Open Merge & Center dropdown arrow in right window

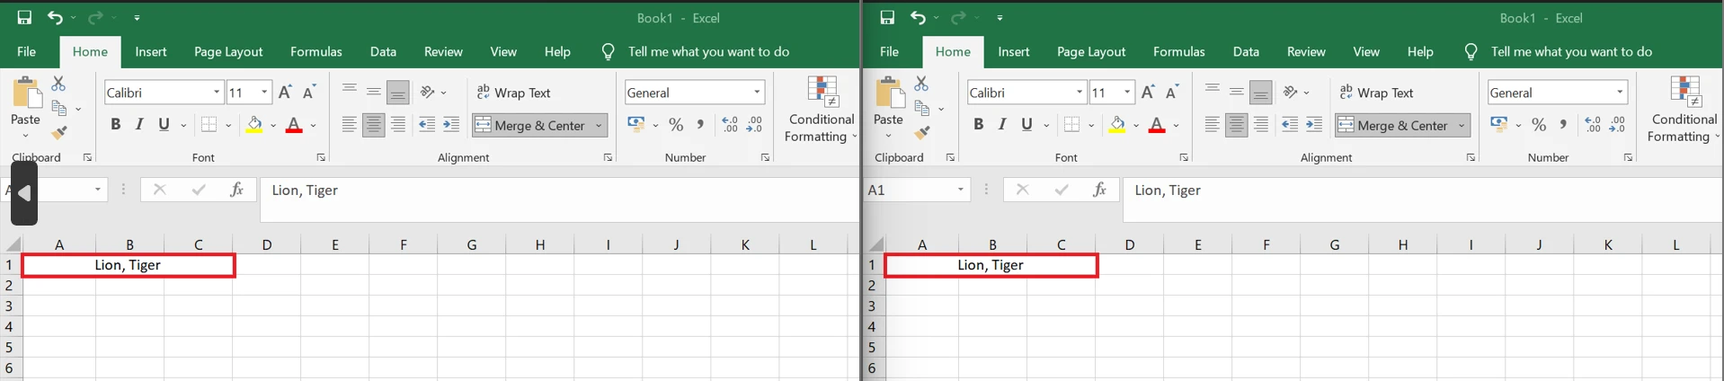[x=1462, y=126]
